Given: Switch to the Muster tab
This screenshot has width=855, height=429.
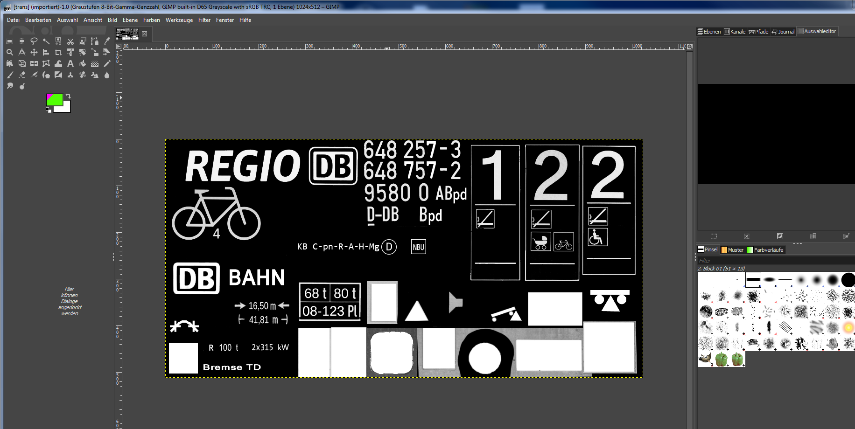Looking at the screenshot, I should click(732, 250).
